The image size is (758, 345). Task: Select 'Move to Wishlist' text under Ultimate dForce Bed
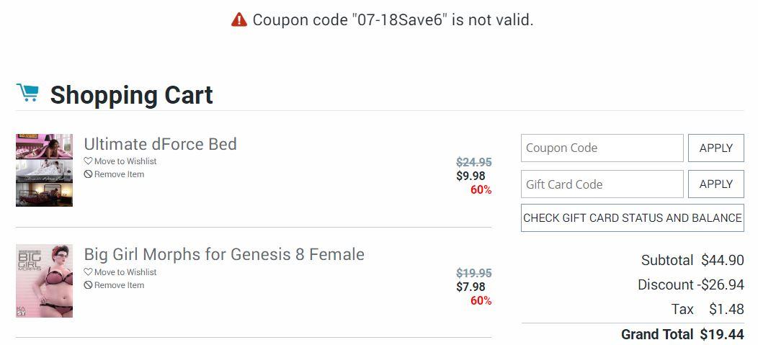pos(125,161)
